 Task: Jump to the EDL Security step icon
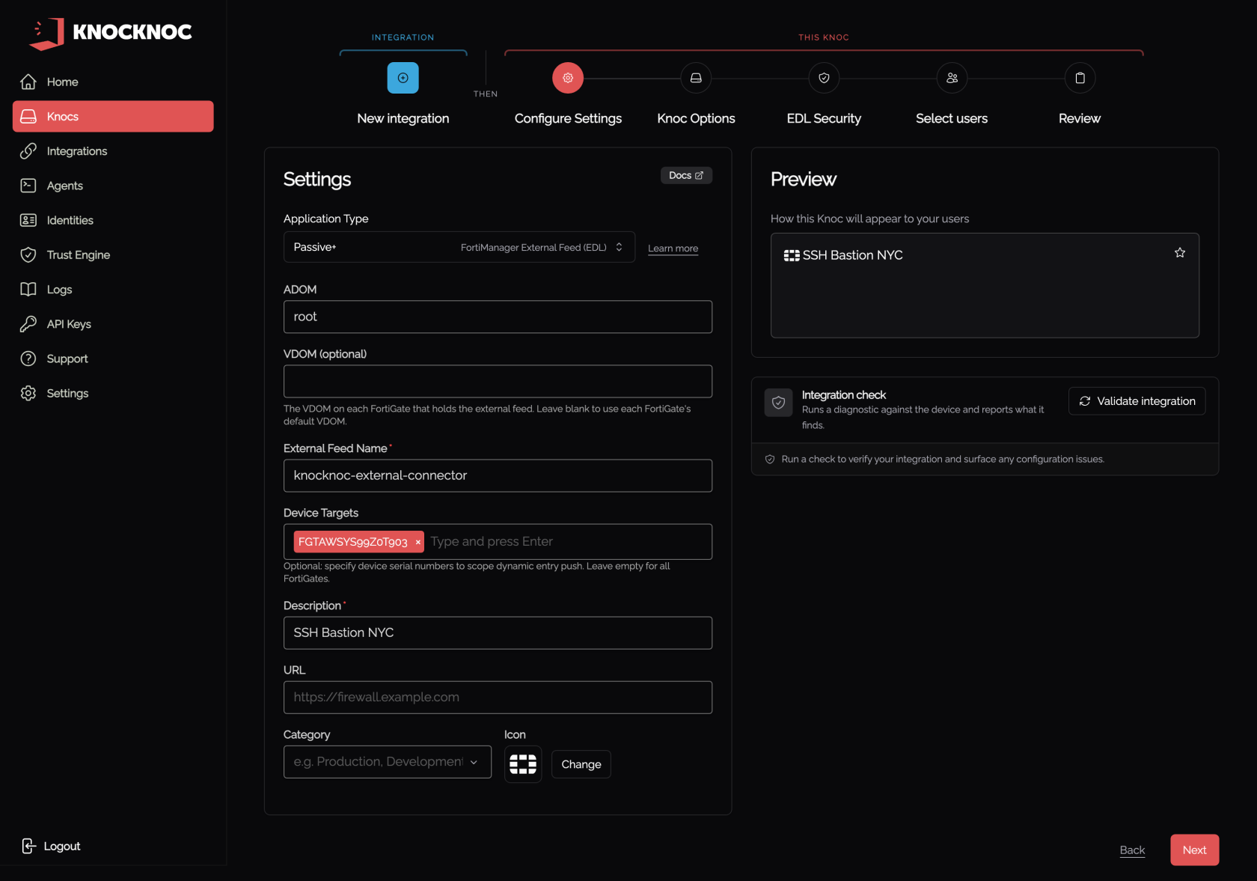[824, 78]
